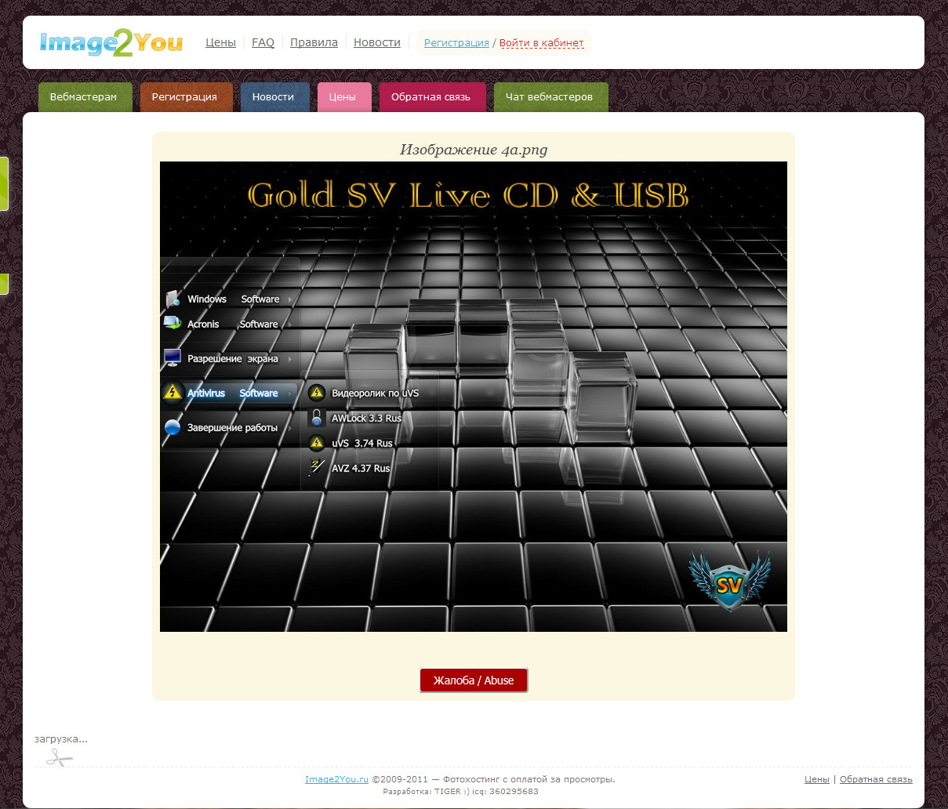Click the Жалоба / Abuse button
Screen dimensions: 948x809
tap(474, 680)
